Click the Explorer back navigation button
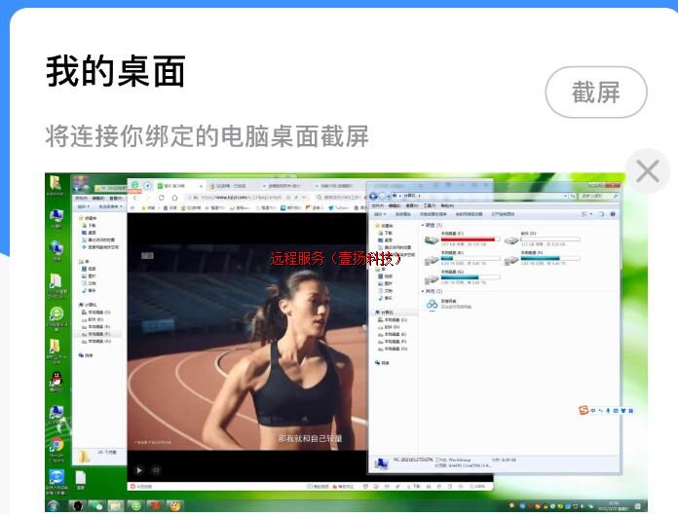 (374, 197)
